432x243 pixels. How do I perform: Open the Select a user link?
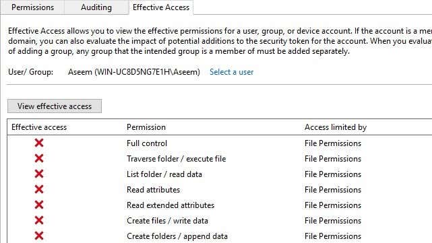click(231, 72)
